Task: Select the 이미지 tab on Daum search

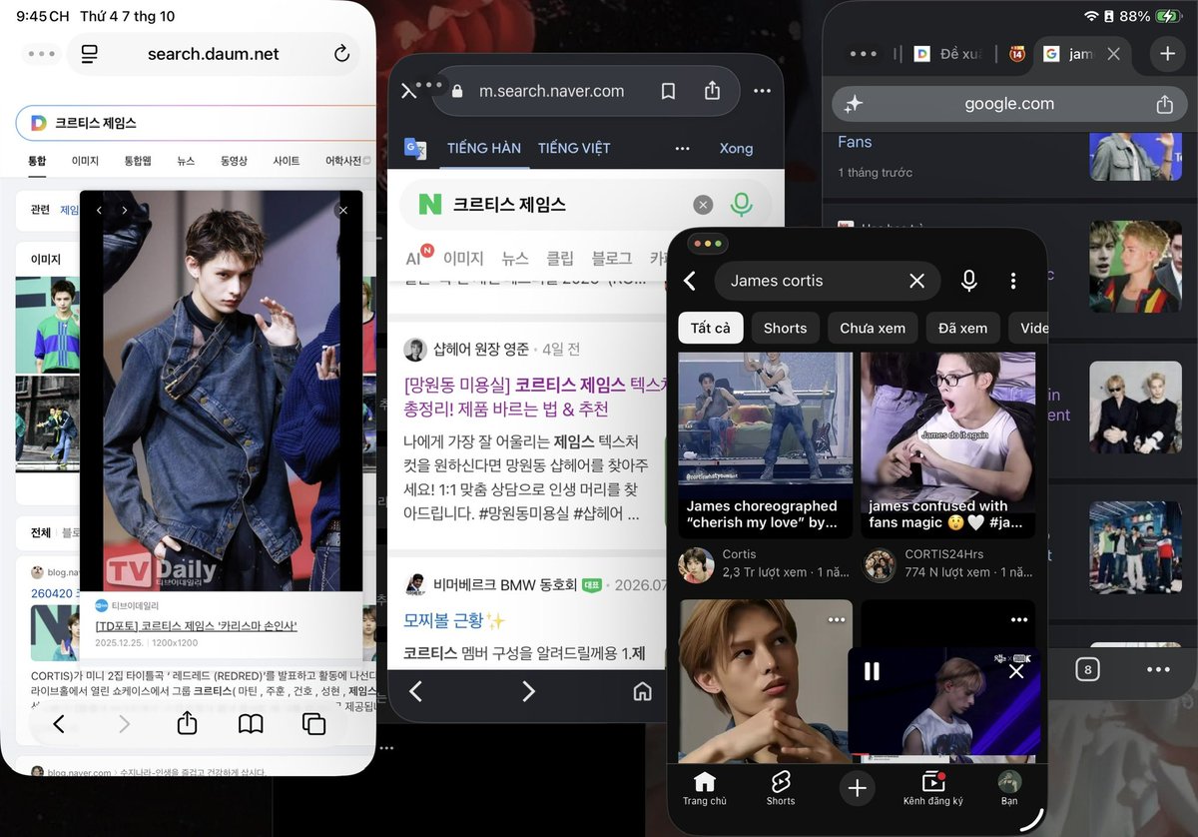Action: pyautogui.click(x=85, y=160)
